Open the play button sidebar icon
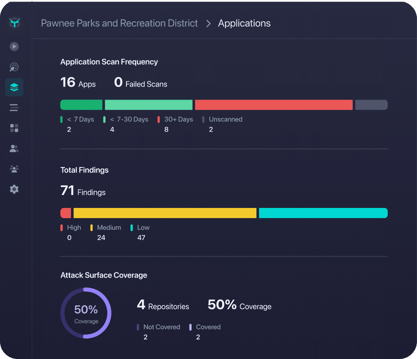Screen dimensions: 417x359 [14, 46]
